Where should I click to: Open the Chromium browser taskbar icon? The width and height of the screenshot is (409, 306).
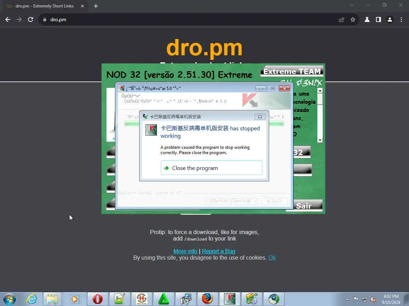pos(274,299)
